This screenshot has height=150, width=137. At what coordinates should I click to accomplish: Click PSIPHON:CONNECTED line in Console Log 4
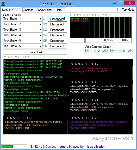pos(83,110)
